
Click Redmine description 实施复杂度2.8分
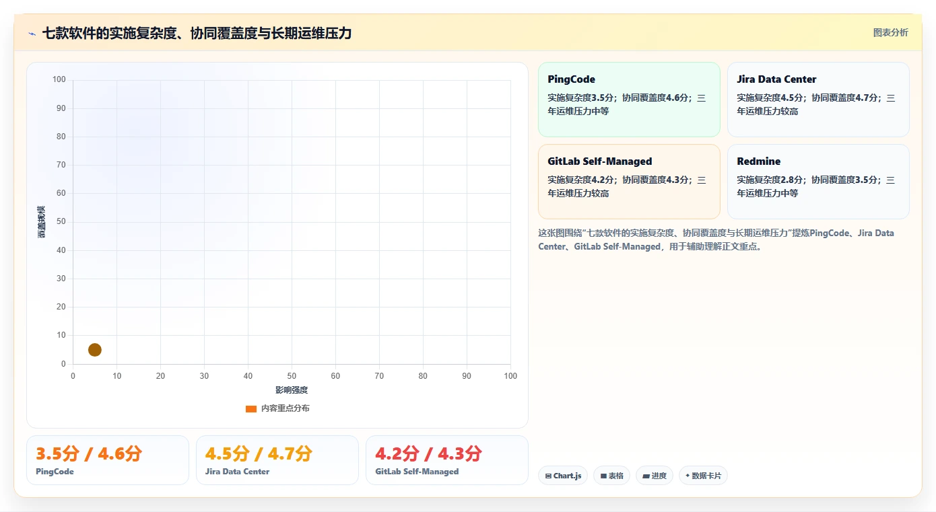(816, 186)
